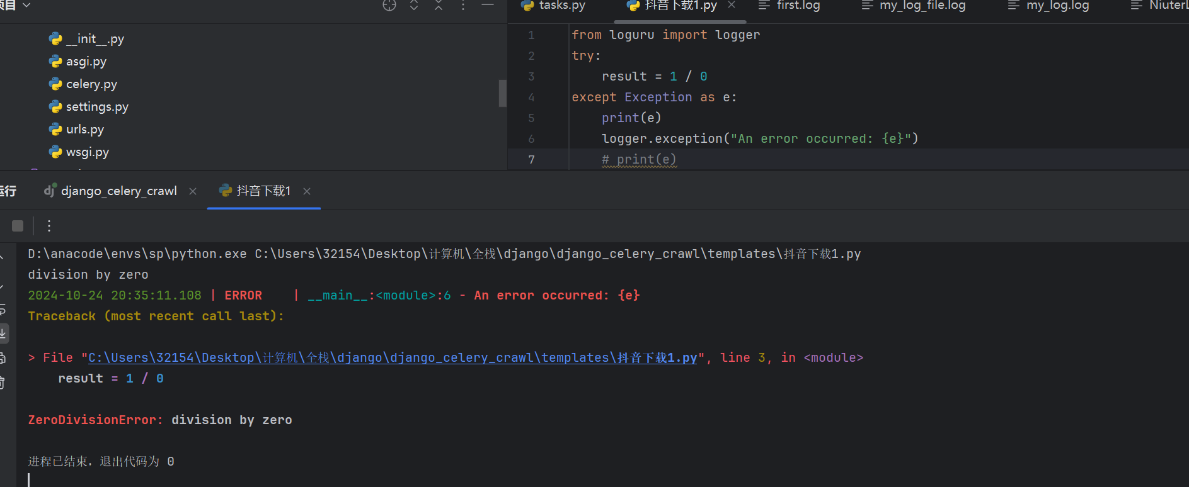Viewport: 1189px width, 487px height.
Task: Click the 'from loguru import logger' line
Action: point(666,35)
